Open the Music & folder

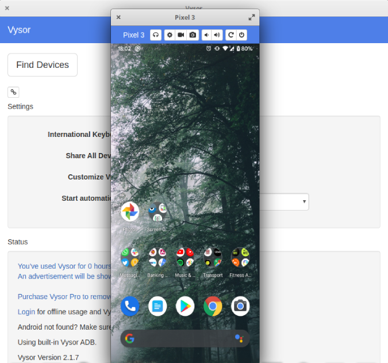(185, 258)
